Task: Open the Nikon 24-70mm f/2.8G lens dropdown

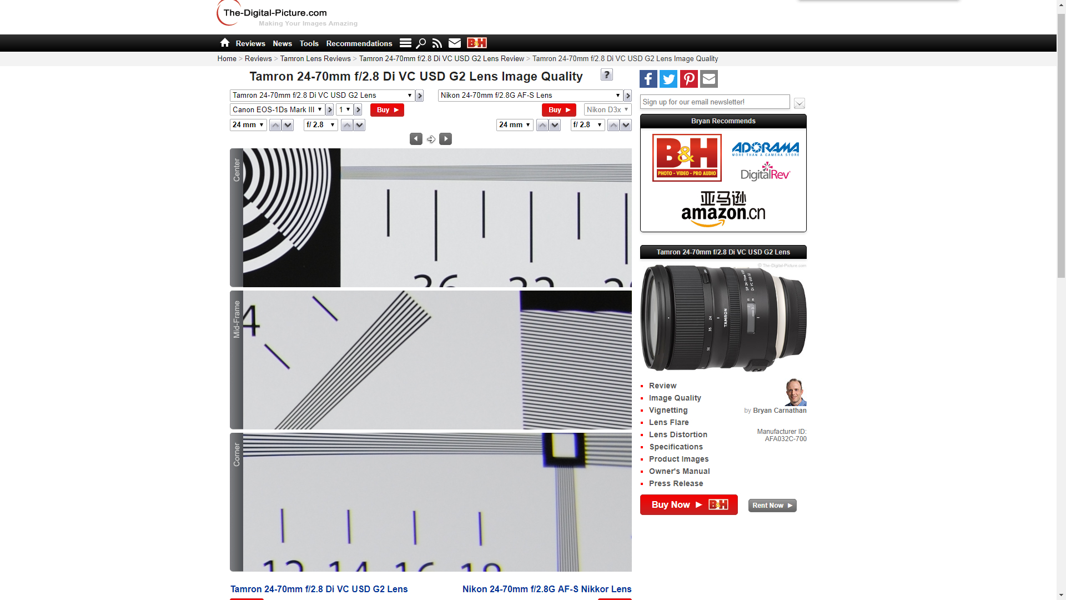Action: tap(530, 96)
